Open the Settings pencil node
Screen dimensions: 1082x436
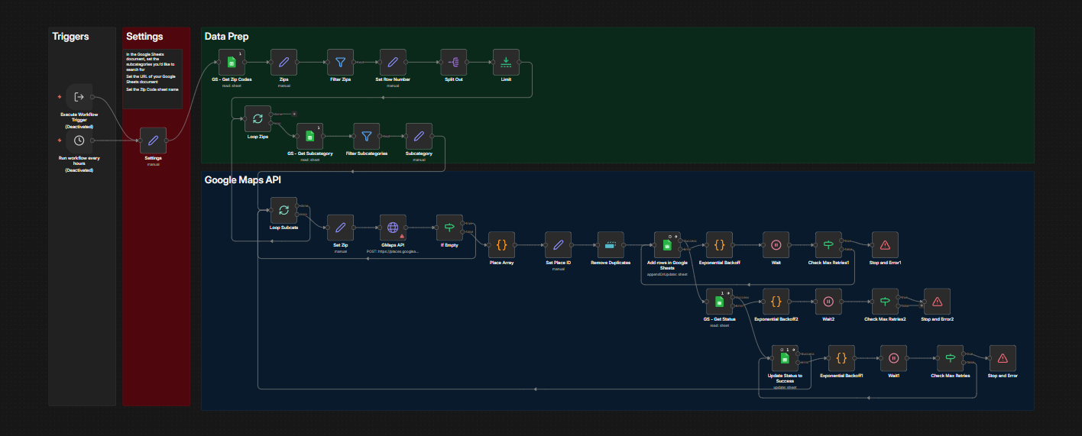153,140
